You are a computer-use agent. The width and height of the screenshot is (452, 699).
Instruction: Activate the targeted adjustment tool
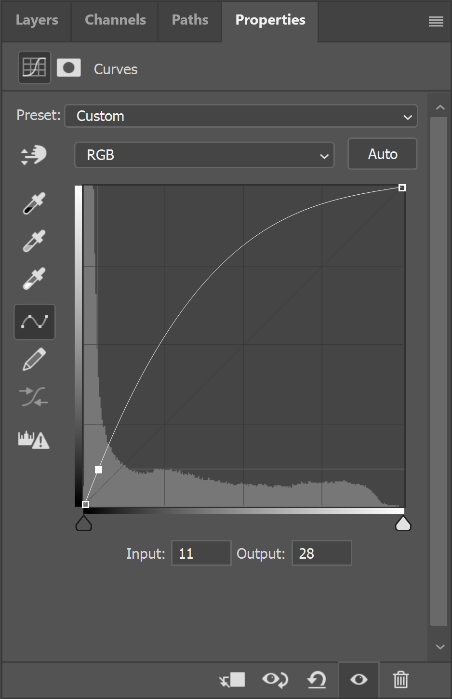[x=33, y=154]
